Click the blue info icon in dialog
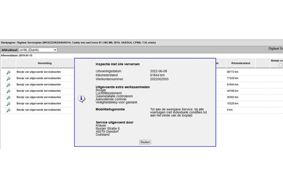The image size is (283, 188). pyautogui.click(x=81, y=99)
